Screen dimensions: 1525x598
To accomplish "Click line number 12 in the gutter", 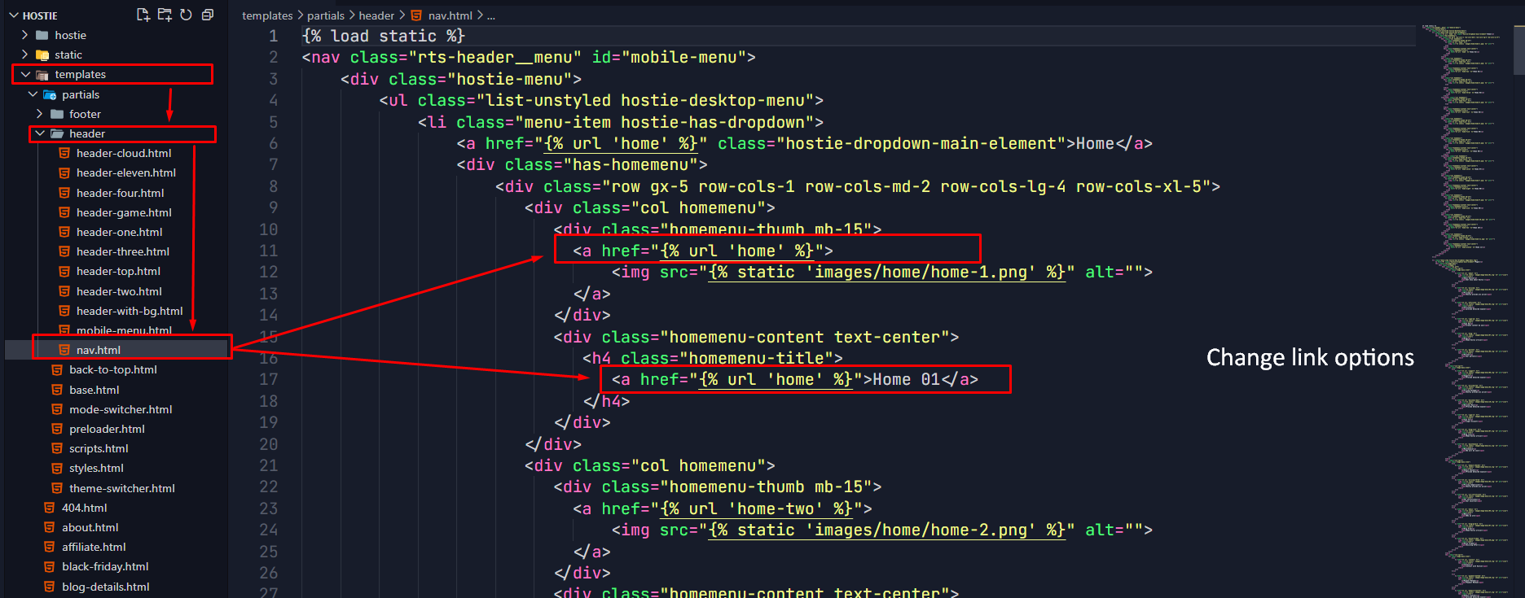I will pyautogui.click(x=269, y=272).
